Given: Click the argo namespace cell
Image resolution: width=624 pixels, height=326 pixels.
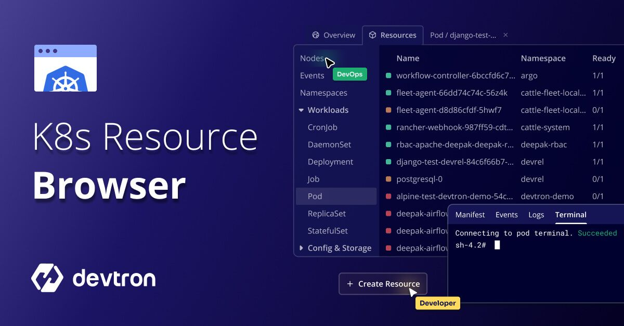Looking at the screenshot, I should click(529, 75).
